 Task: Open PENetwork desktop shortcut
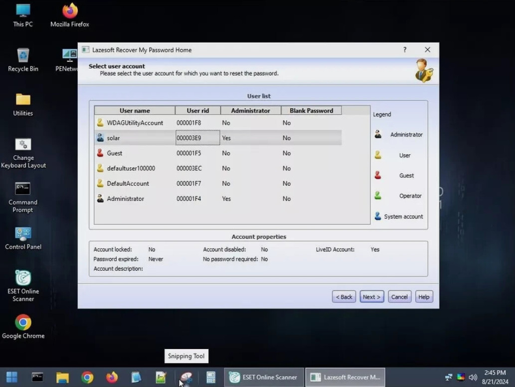(x=67, y=59)
